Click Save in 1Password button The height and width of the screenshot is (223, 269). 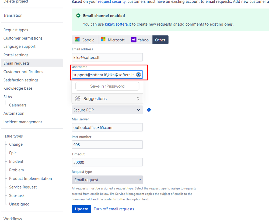107,86
